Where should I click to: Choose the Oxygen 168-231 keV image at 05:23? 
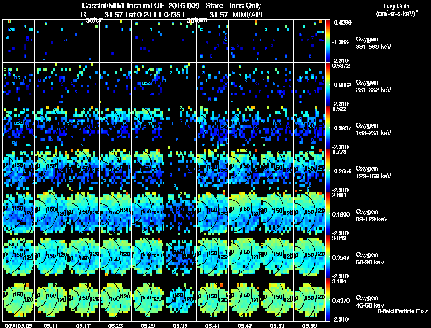(115, 127)
